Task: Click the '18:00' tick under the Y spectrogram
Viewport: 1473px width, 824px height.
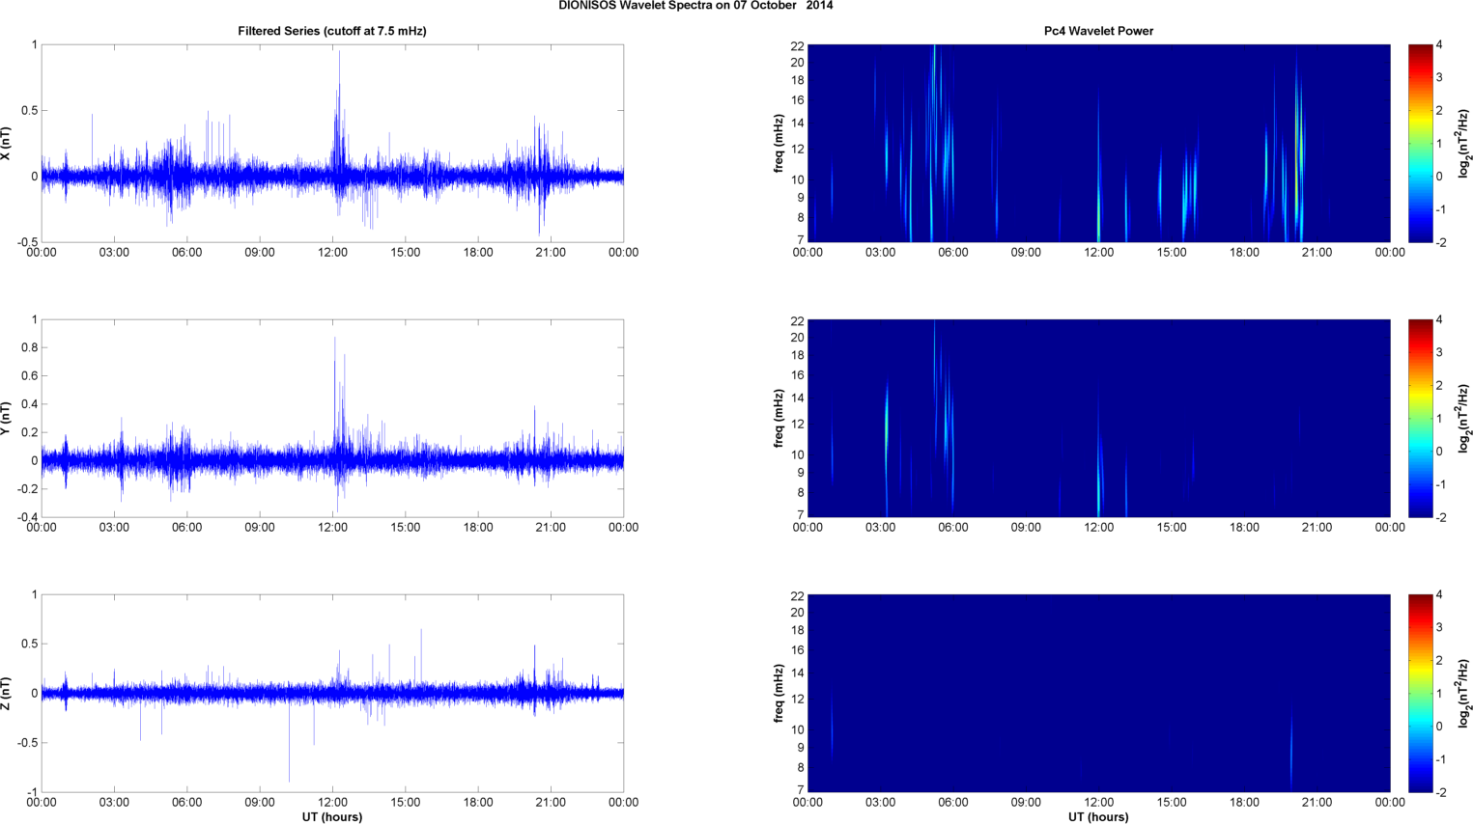Action: [1244, 528]
